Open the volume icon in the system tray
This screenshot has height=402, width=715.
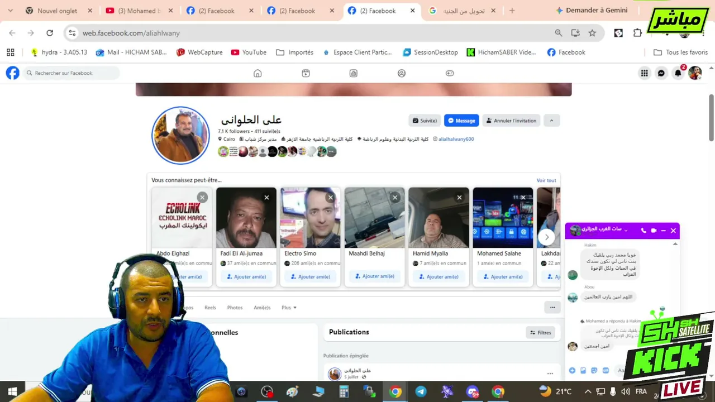tap(626, 391)
